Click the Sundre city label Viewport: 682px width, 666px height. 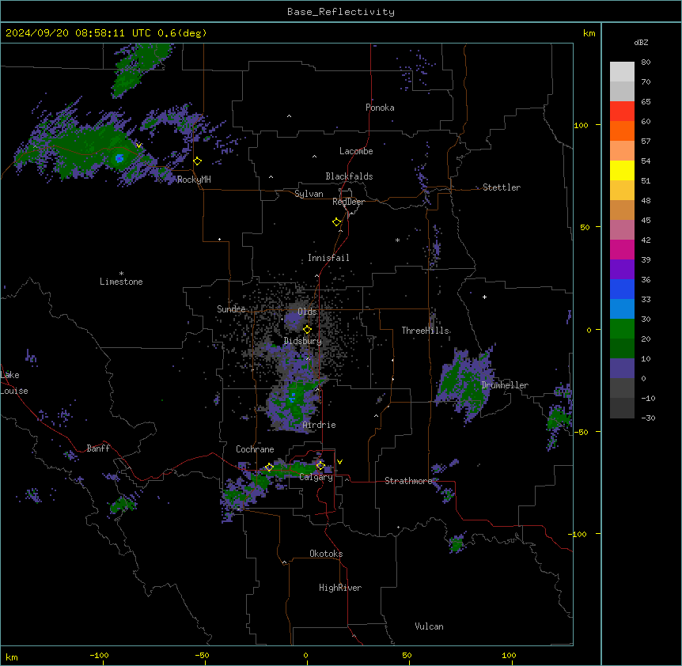click(x=231, y=309)
